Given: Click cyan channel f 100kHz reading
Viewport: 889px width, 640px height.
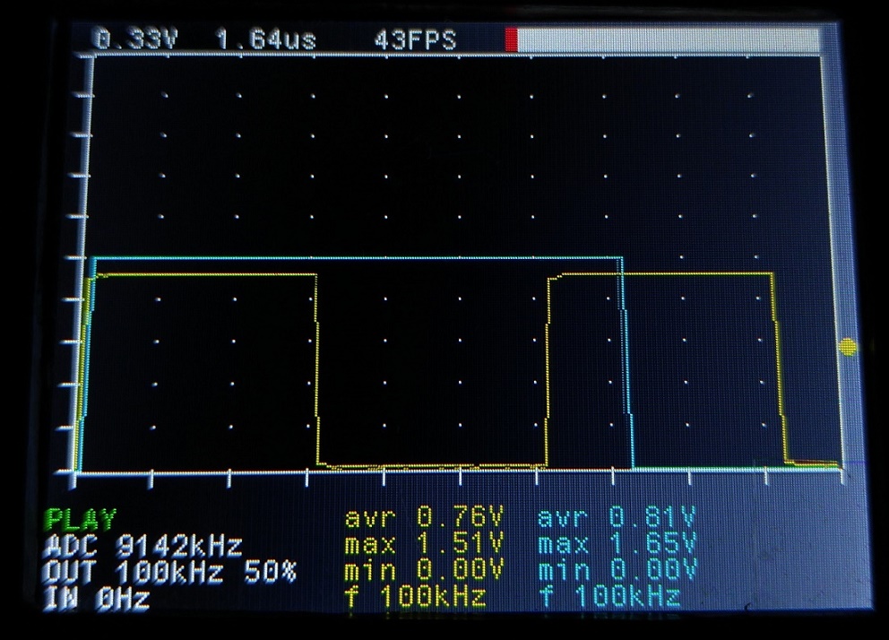Looking at the screenshot, I should point(608,596).
